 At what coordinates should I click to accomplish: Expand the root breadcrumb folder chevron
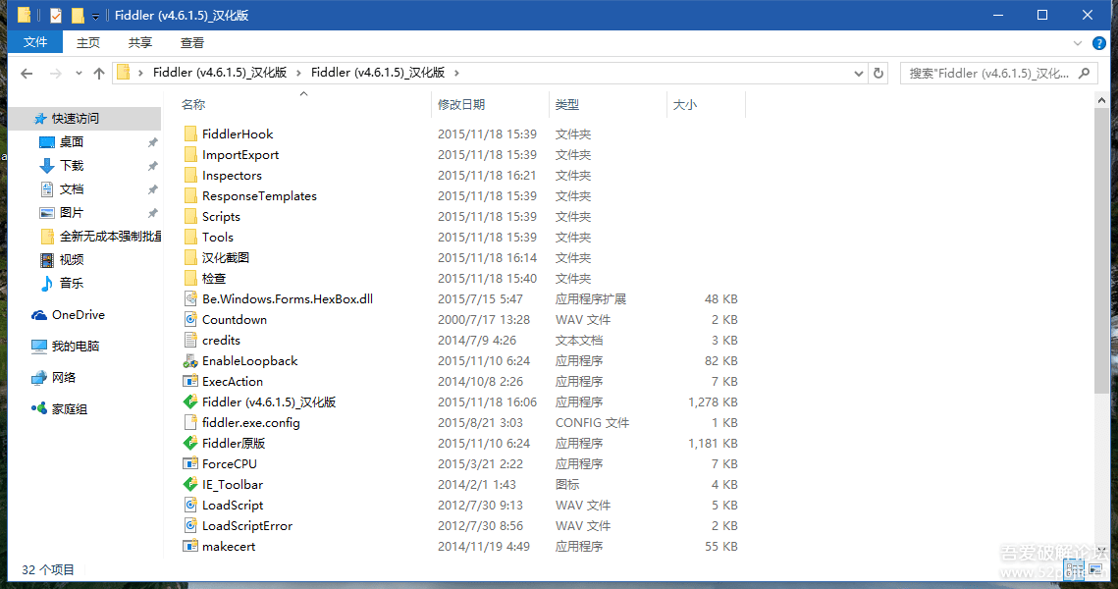141,73
